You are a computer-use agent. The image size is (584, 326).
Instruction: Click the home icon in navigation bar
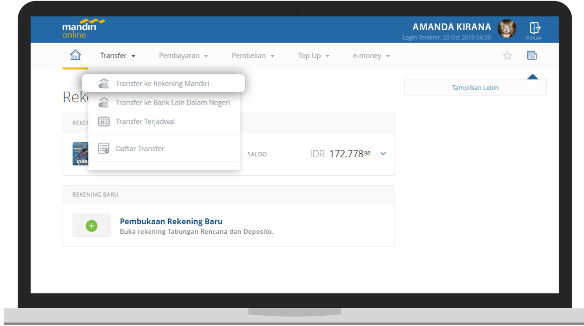coord(75,55)
